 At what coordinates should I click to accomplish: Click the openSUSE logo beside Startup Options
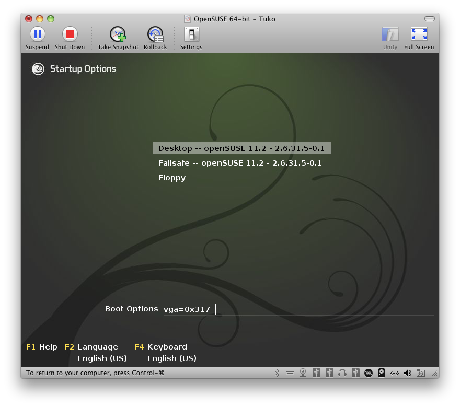pyautogui.click(x=38, y=69)
